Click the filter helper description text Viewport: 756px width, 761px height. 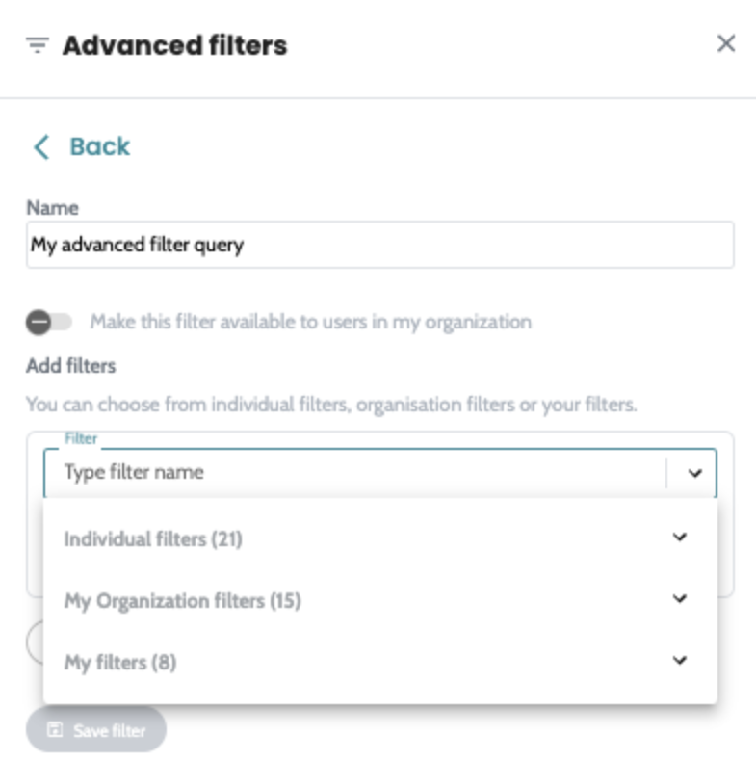331,405
